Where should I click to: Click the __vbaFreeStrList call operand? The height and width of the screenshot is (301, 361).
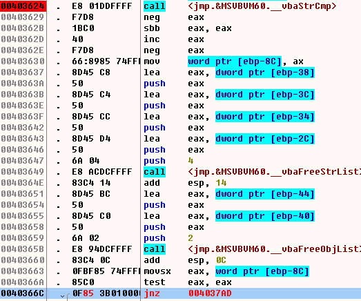(x=274, y=172)
